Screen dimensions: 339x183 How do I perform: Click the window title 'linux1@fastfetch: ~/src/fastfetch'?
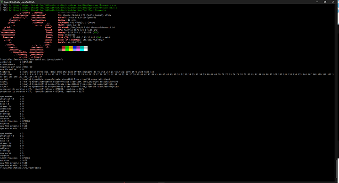coord(19,2)
